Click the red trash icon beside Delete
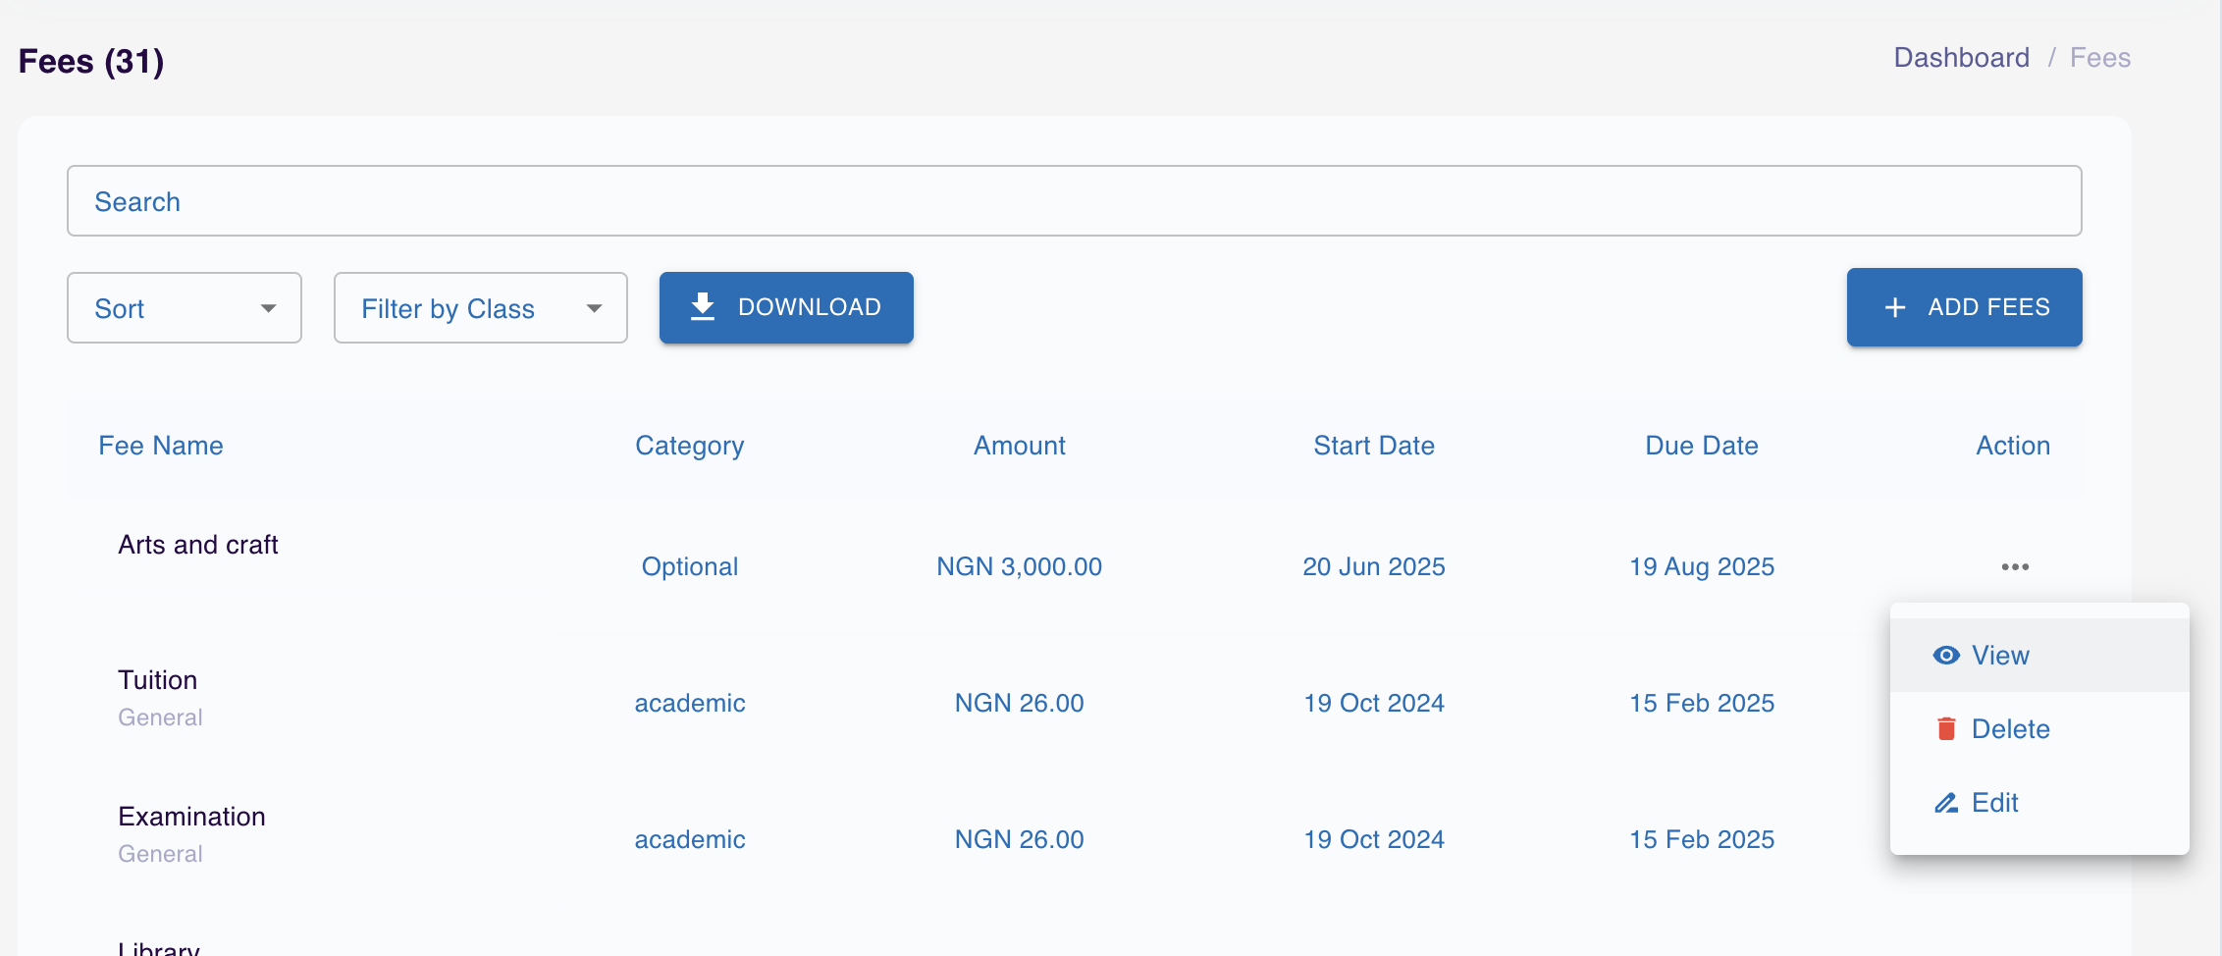The width and height of the screenshot is (2222, 956). click(1946, 729)
